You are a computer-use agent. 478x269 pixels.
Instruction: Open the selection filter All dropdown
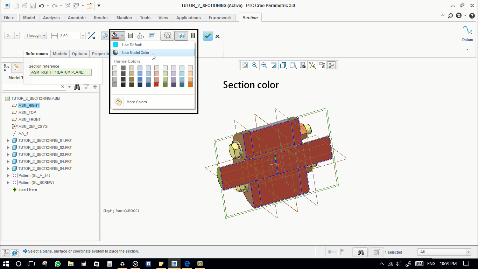469,252
